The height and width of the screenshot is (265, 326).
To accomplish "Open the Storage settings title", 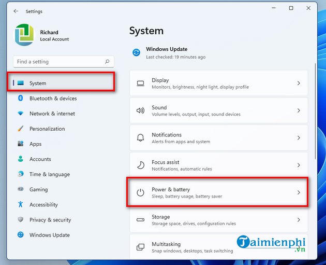I will (x=161, y=217).
